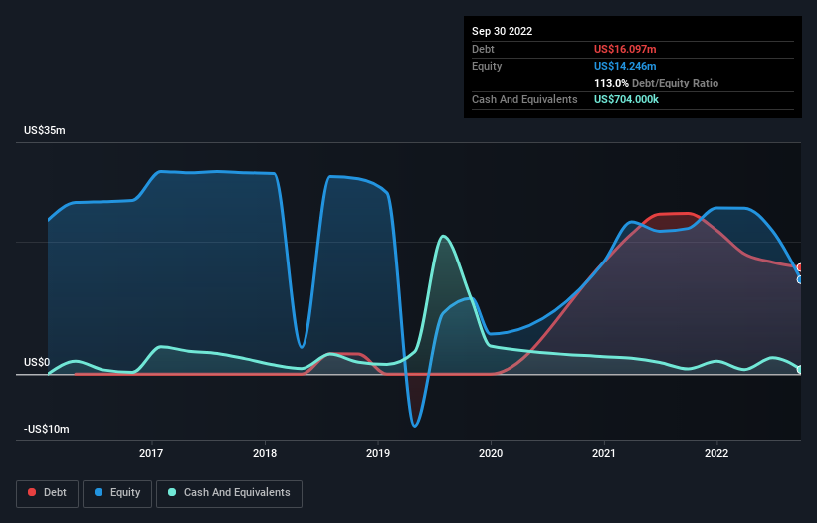Screen dimensions: 817x523
Task: Toggle the Equity series legend button
Action: coord(117,493)
